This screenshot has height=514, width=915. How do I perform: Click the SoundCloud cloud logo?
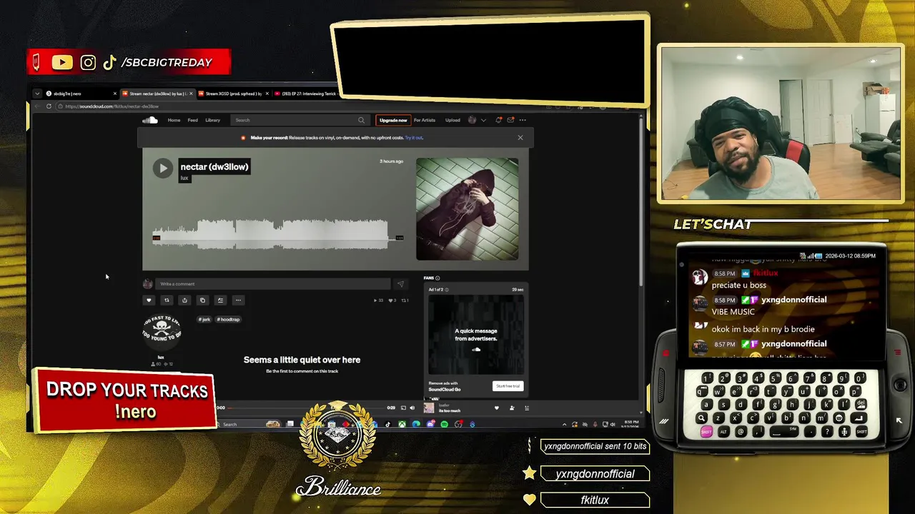[150, 120]
